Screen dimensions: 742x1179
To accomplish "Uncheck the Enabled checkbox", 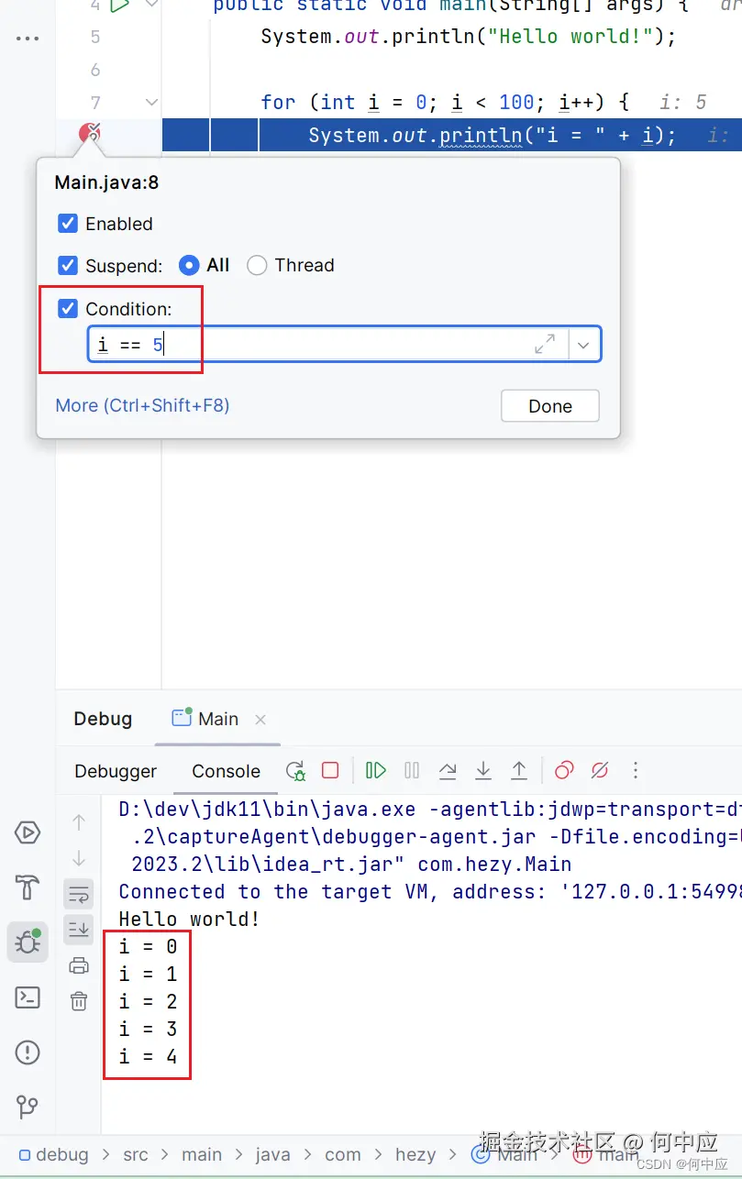I will pyautogui.click(x=68, y=224).
